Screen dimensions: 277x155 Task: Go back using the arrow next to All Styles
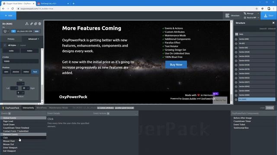(5, 45)
